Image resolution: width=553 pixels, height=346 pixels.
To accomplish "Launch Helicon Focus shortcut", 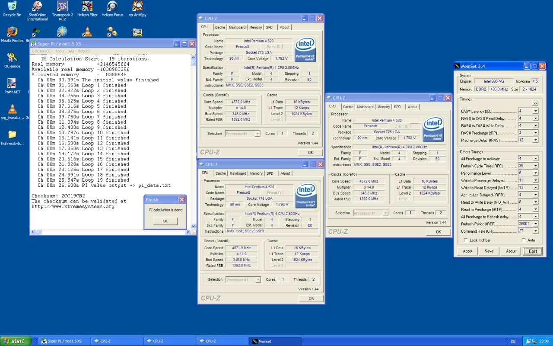I will click(x=112, y=6).
